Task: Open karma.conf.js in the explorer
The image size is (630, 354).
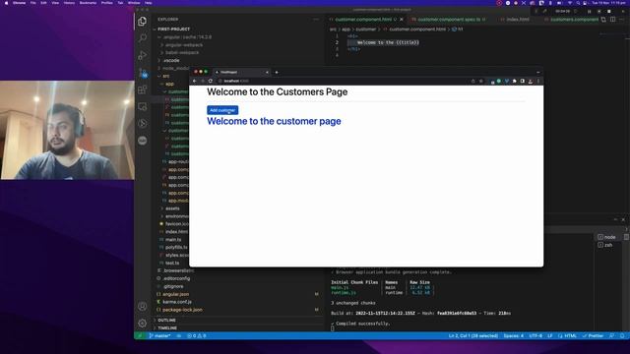Action: click(x=177, y=302)
